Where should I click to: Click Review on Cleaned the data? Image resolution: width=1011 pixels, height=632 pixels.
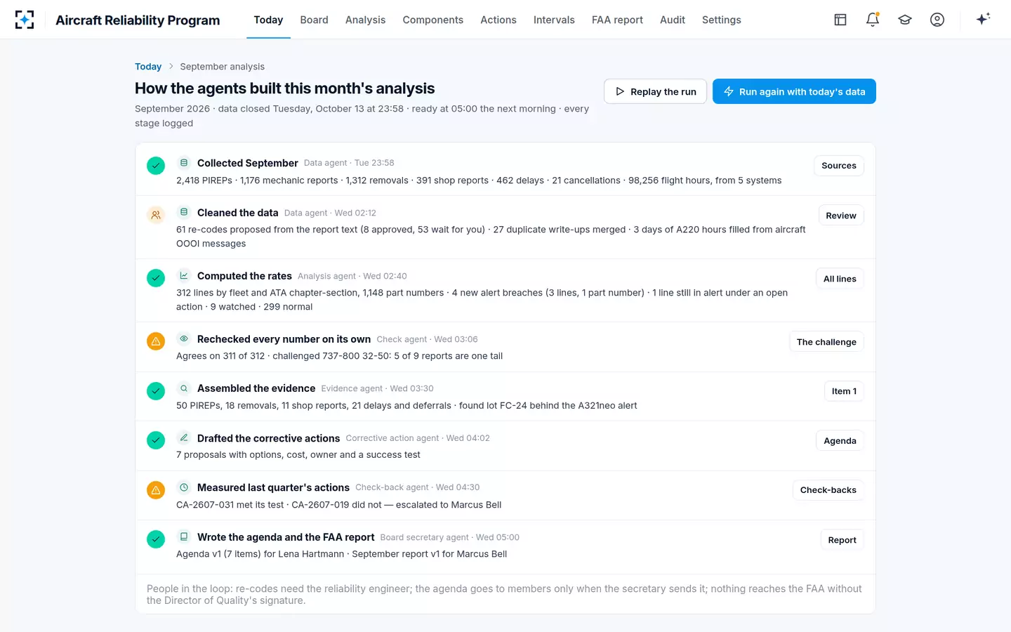(x=841, y=216)
